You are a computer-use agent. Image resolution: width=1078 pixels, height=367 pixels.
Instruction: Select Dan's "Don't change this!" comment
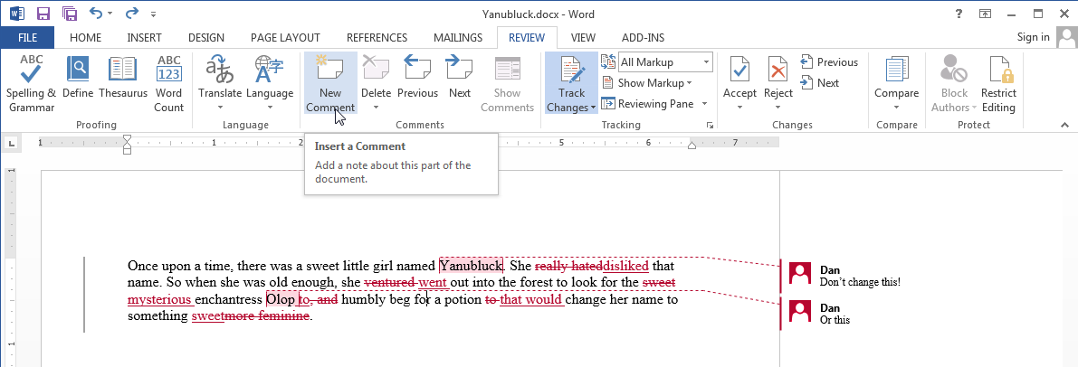click(859, 282)
